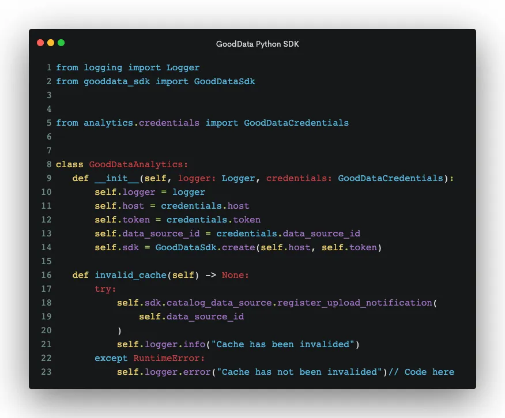The width and height of the screenshot is (505, 418).
Task: Click the GoodData Python SDK title bar
Action: [258, 43]
